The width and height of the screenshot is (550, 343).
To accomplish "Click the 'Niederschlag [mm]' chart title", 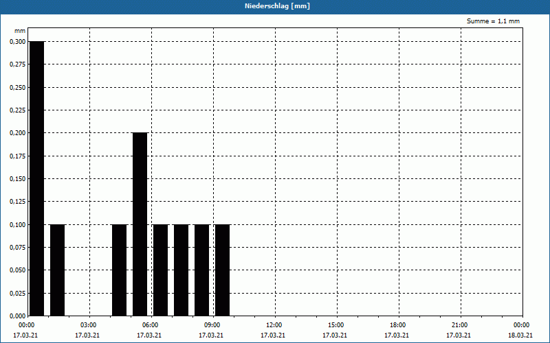I will pyautogui.click(x=277, y=6).
